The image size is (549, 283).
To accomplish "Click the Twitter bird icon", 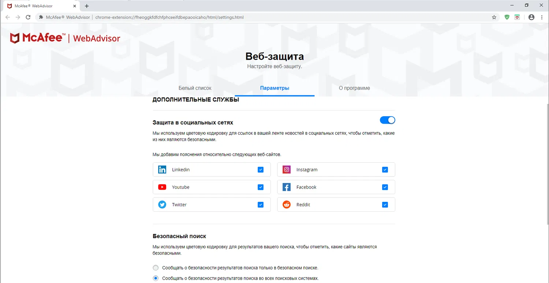I will click(162, 205).
